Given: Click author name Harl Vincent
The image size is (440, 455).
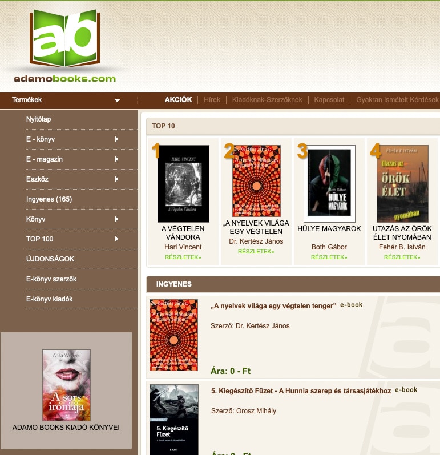Looking at the screenshot, I should click(183, 247).
